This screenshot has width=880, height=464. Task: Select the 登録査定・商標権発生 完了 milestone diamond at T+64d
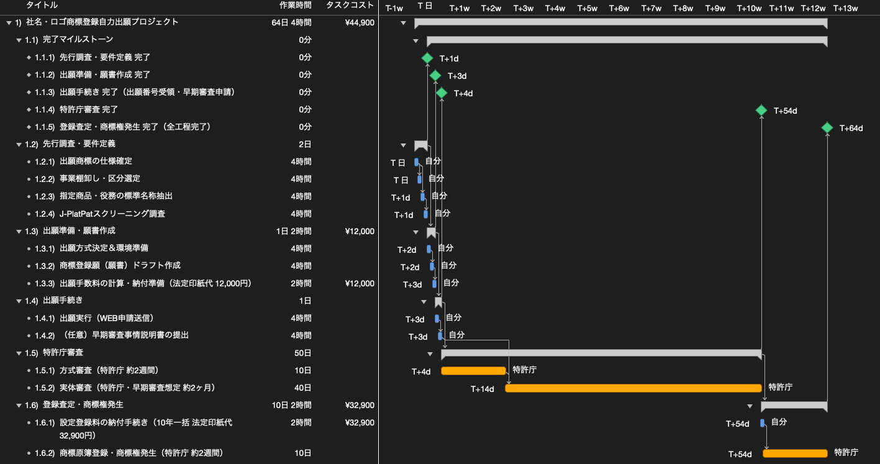(827, 127)
